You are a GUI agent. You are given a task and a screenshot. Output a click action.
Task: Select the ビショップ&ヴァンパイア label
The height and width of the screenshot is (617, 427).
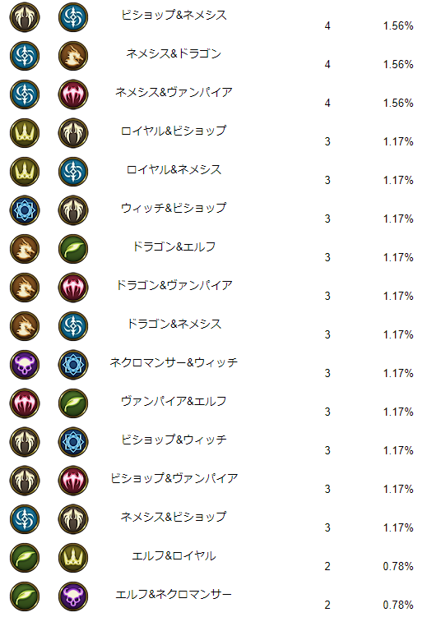174,477
